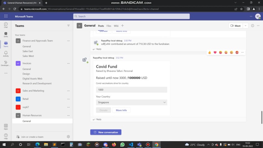Open more options for Finance and Approvals Team
This screenshot has width=263, height=148.
point(69,41)
